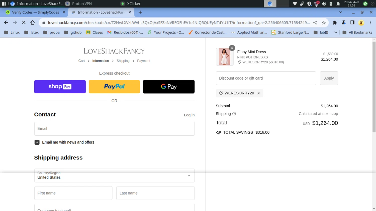The image size is (376, 211).
Task: Focus the Email input field
Action: [114, 129]
